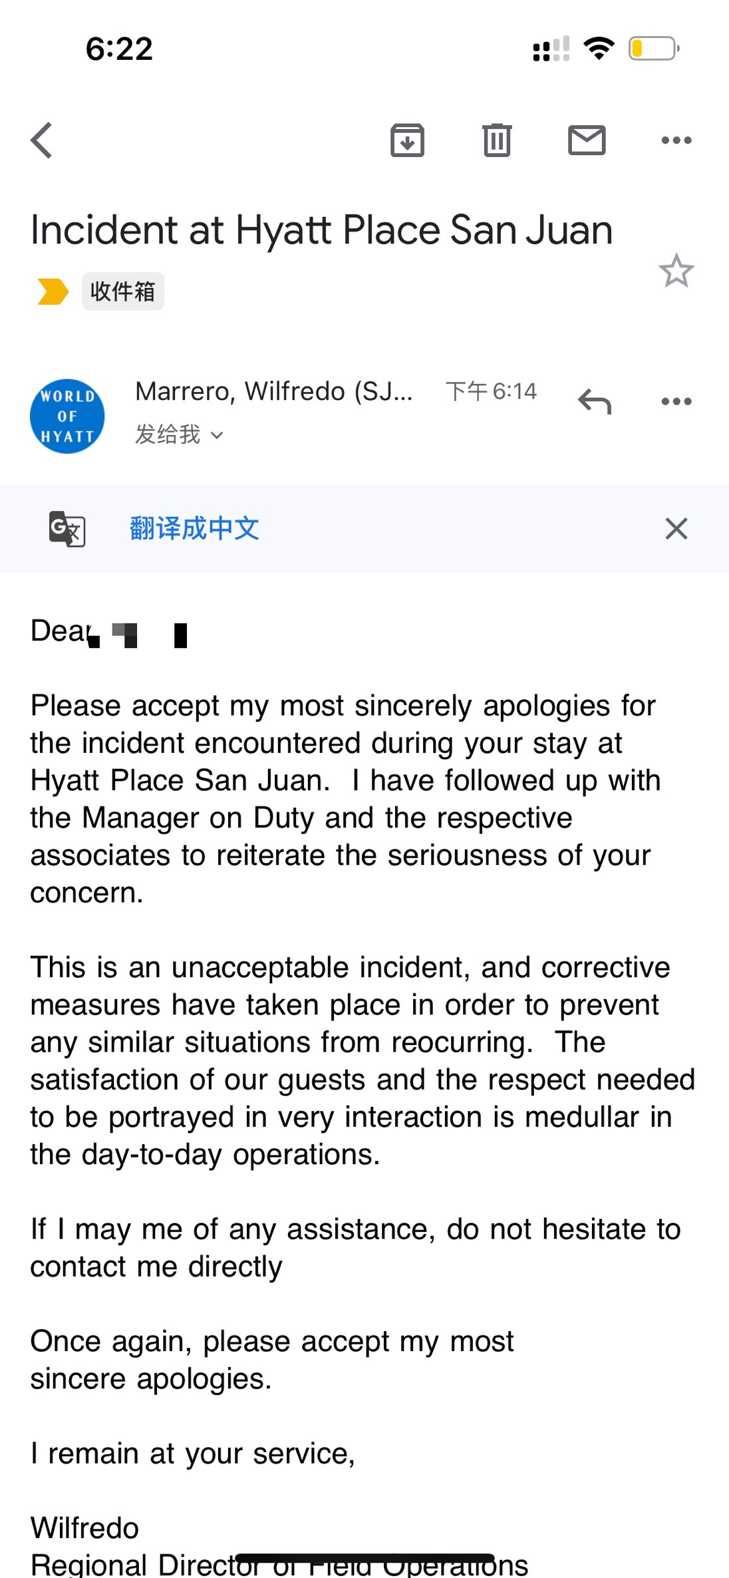Screen dimensions: 729x1578
Task: Tap the battery status indicator
Action: (654, 49)
